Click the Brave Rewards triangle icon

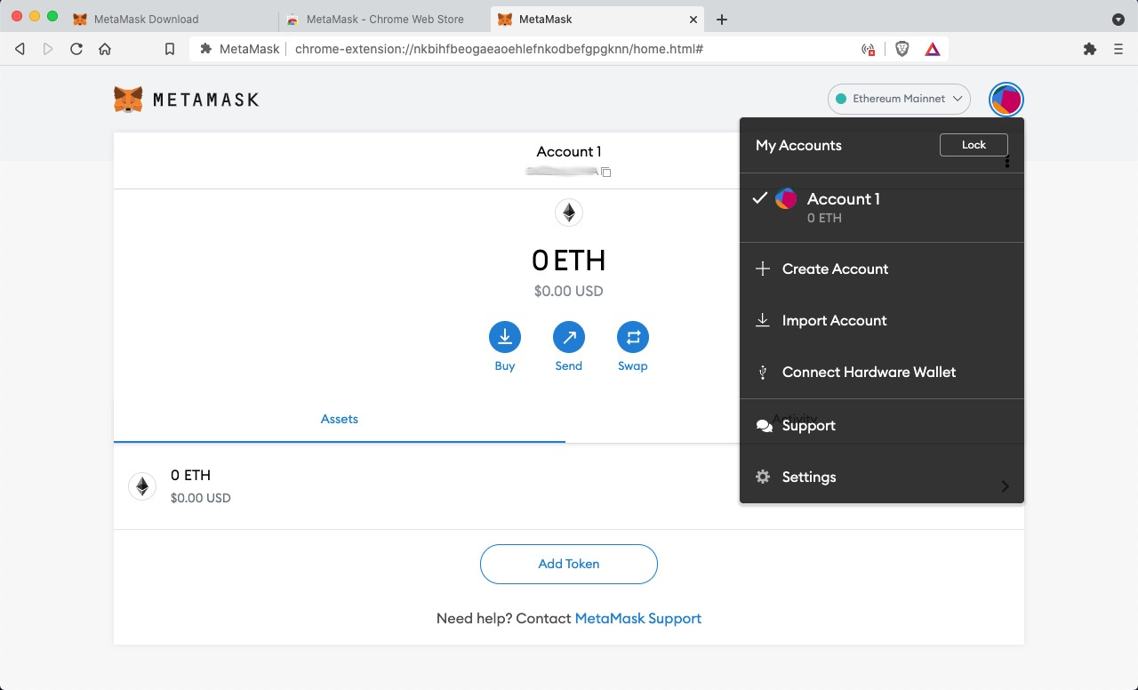point(933,49)
